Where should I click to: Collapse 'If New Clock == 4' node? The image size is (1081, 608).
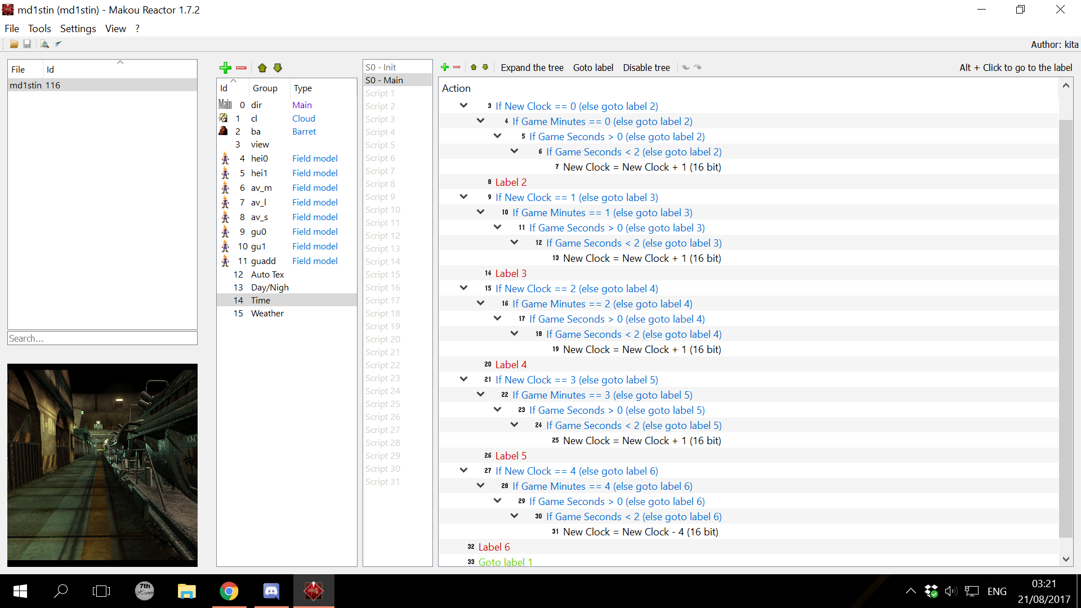tap(464, 471)
